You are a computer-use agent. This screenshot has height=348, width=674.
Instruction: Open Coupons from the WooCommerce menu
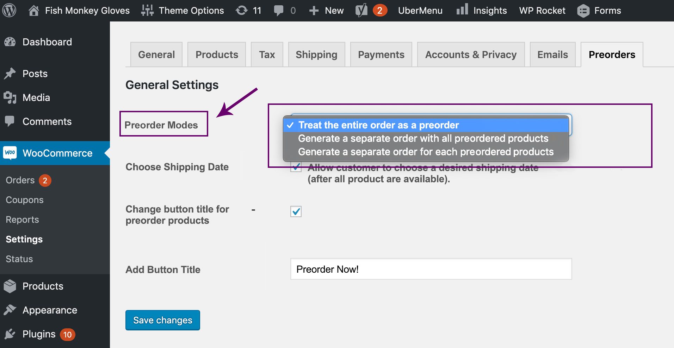click(x=24, y=200)
